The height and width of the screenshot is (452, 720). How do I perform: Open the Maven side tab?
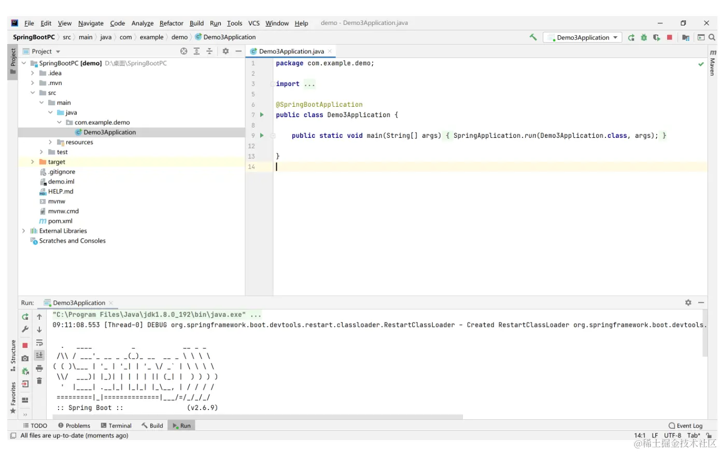point(713,63)
